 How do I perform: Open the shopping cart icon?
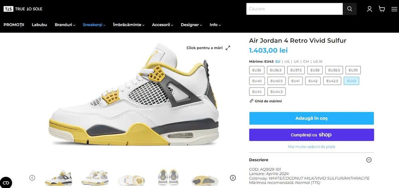382,9
